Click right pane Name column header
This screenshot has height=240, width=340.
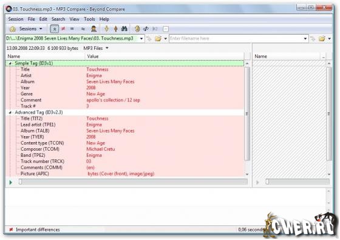click(287, 57)
